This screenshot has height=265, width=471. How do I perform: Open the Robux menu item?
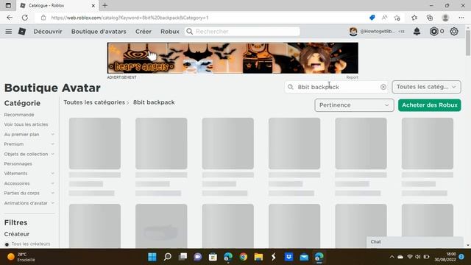click(x=170, y=32)
